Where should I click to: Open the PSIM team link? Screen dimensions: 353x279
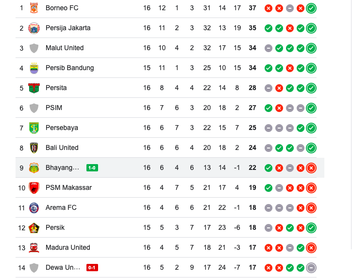coord(54,108)
